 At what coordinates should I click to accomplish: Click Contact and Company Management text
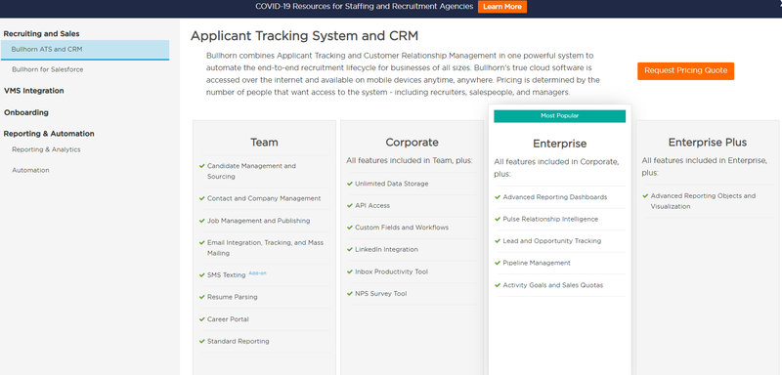coord(264,198)
